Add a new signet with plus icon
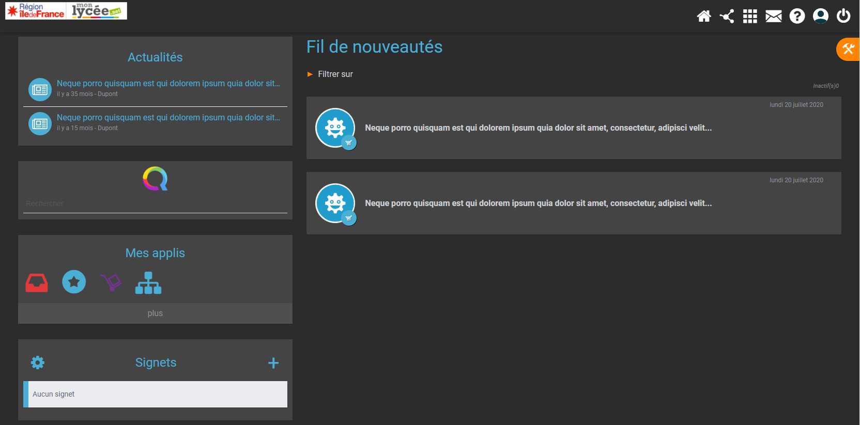This screenshot has width=860, height=425. (273, 363)
